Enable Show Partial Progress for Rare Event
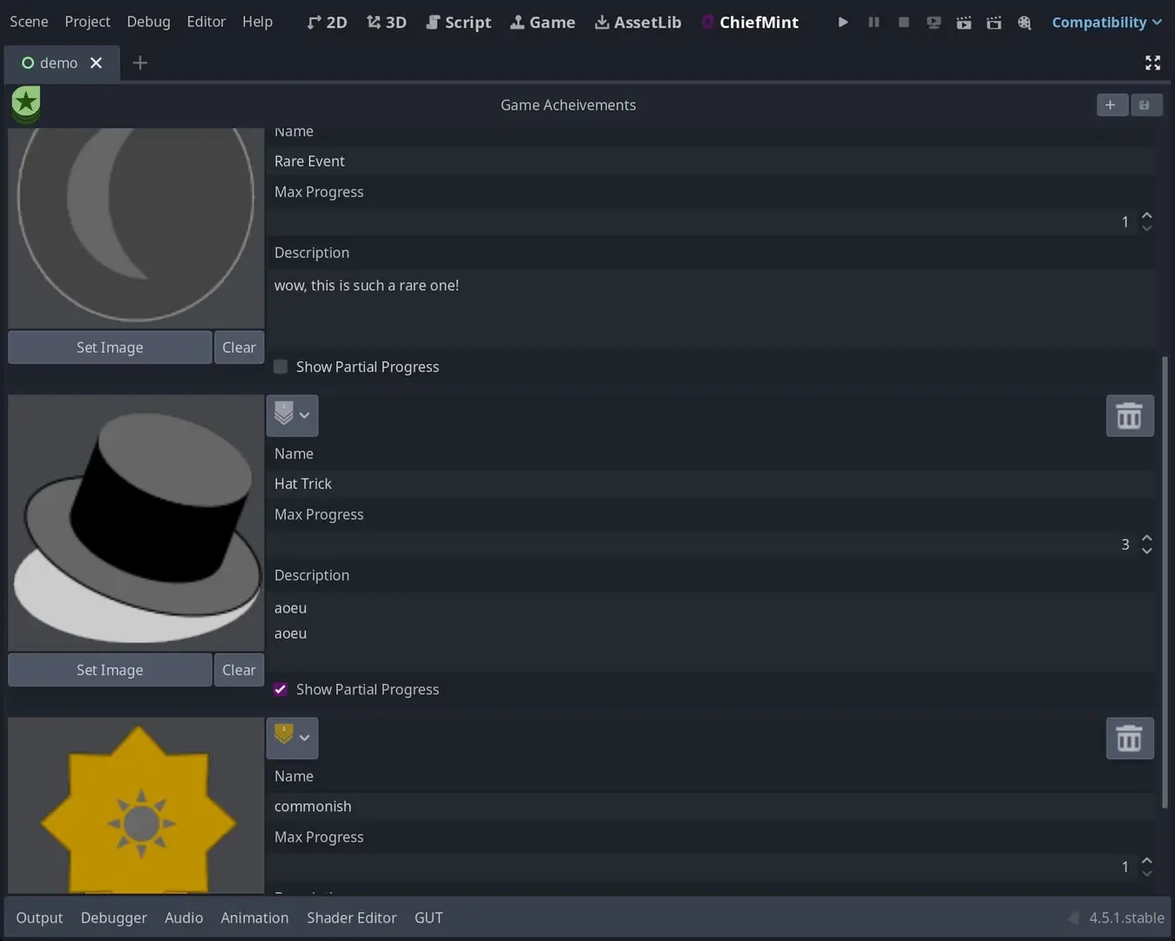The width and height of the screenshot is (1175, 941). (x=280, y=366)
